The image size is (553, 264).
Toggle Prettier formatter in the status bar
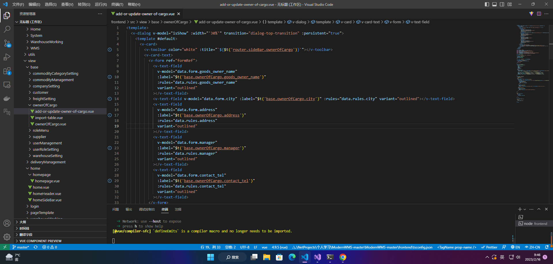(x=489, y=247)
